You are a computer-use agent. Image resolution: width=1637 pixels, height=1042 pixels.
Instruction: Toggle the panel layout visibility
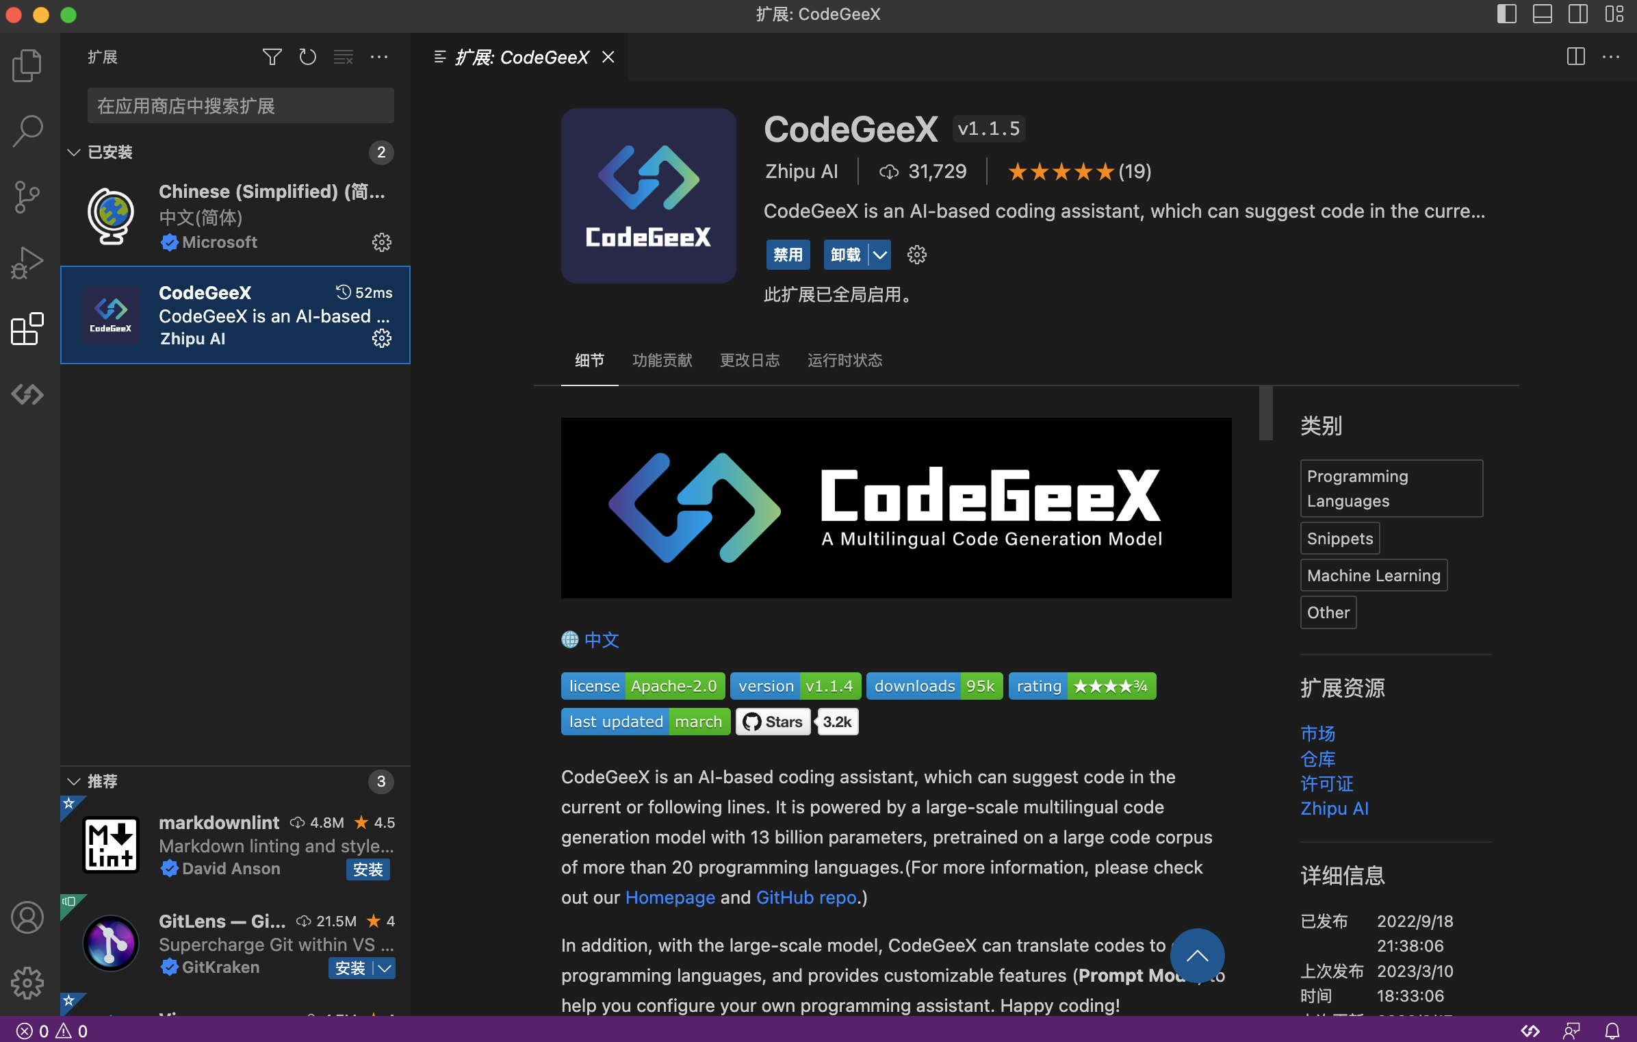(x=1542, y=14)
